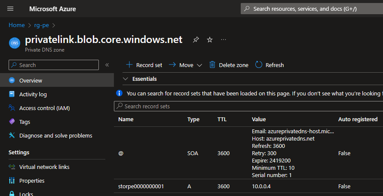This screenshot has height=196, width=383.
Task: Click Serial number: 1 text
Action: click(x=272, y=175)
